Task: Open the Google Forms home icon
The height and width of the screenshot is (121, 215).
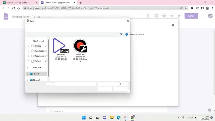Action: coord(6,17)
